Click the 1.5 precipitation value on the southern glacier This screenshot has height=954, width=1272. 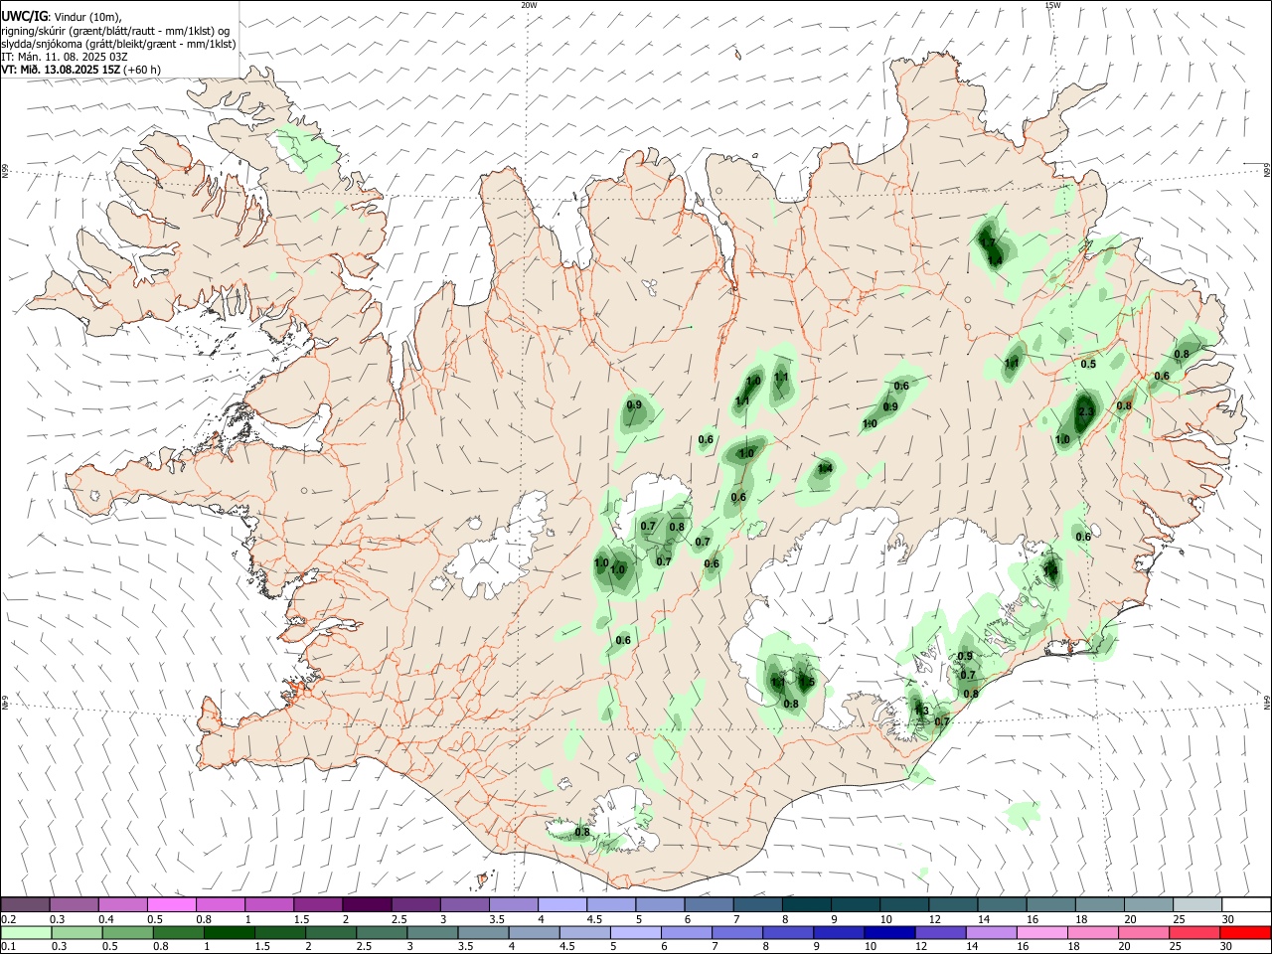click(x=807, y=682)
